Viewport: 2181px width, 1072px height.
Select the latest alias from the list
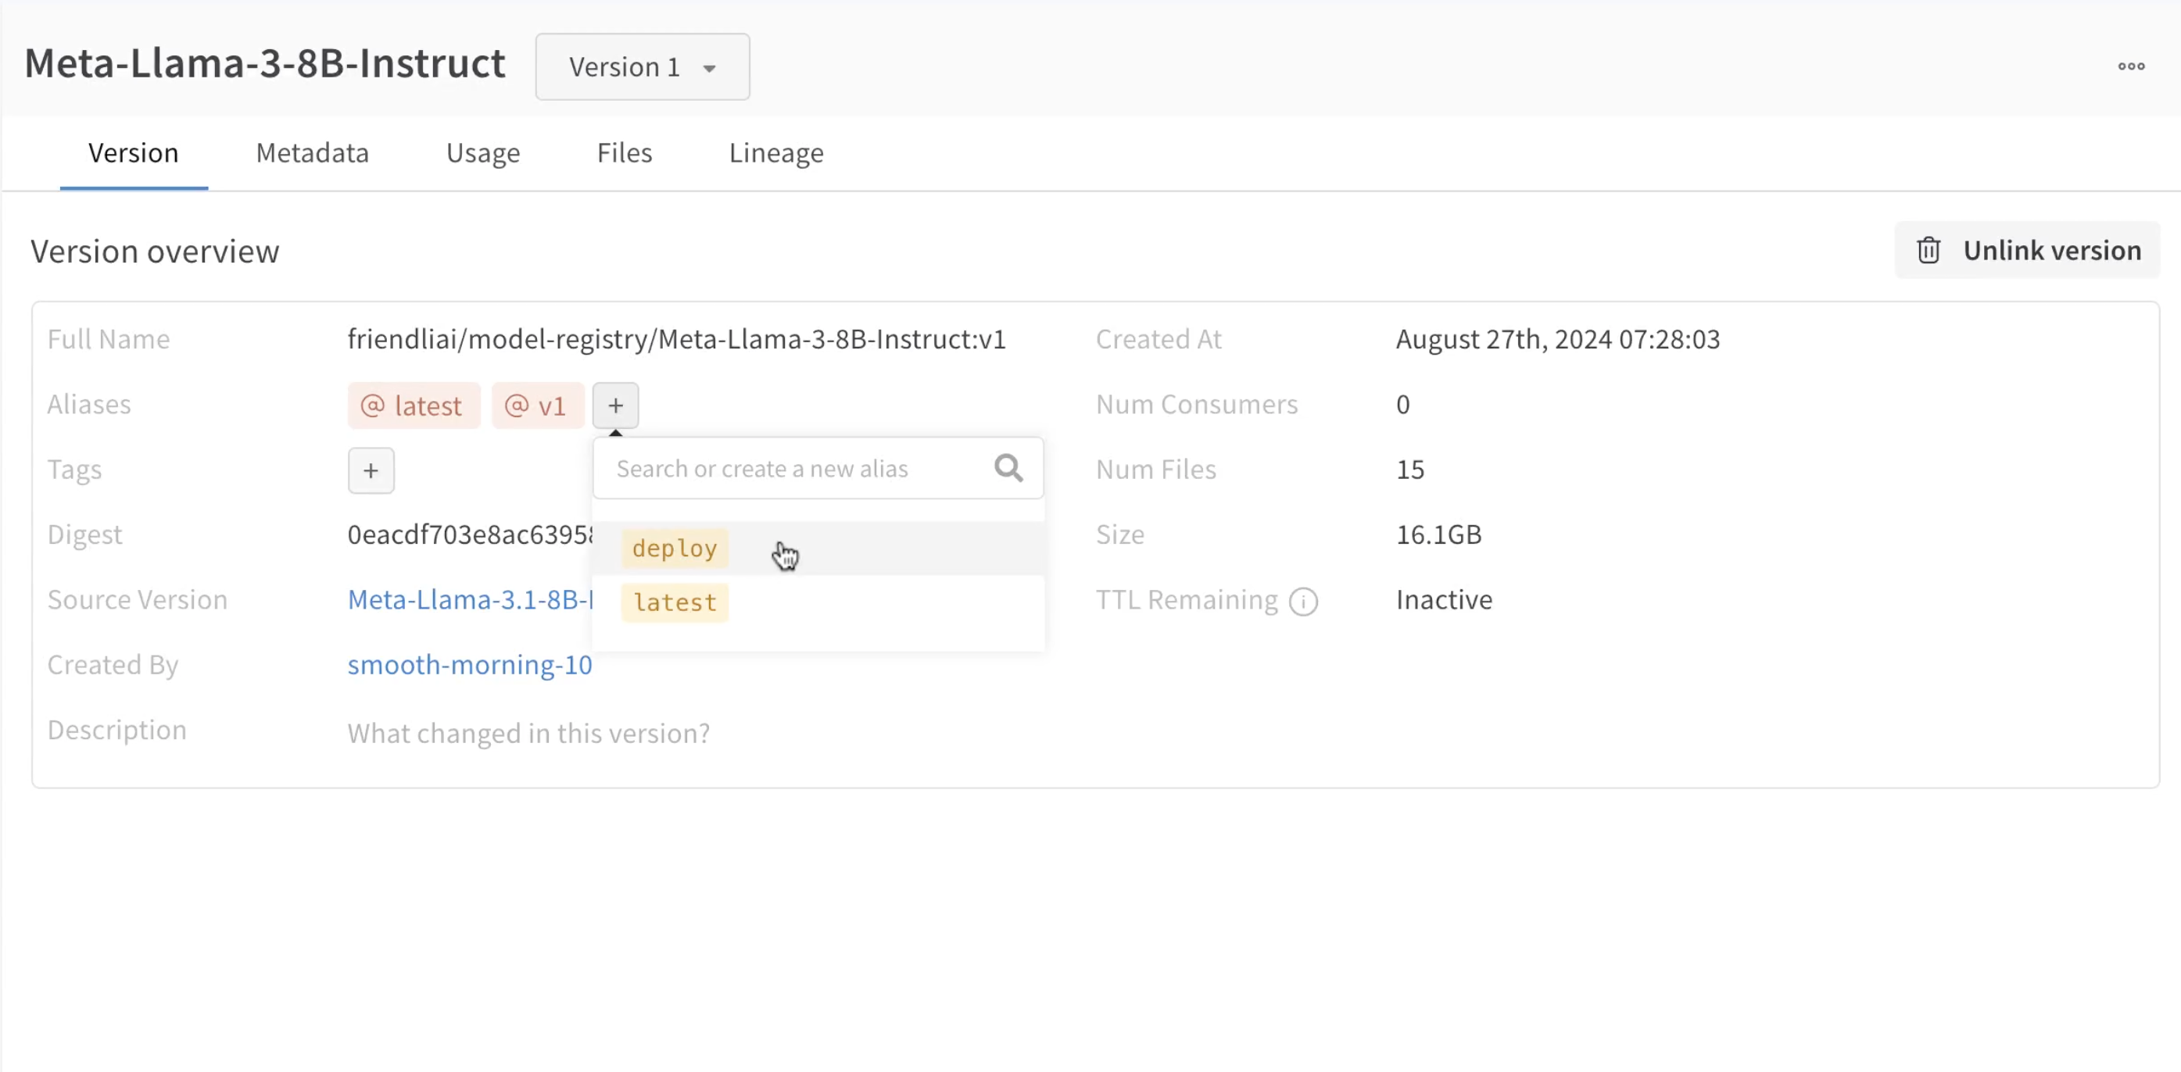pyautogui.click(x=674, y=602)
